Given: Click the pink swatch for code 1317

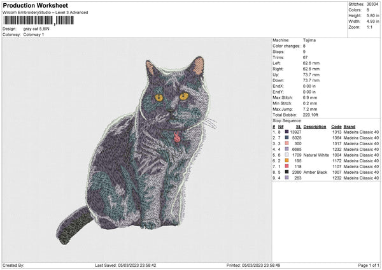Looking at the screenshot, I should 286,143.
